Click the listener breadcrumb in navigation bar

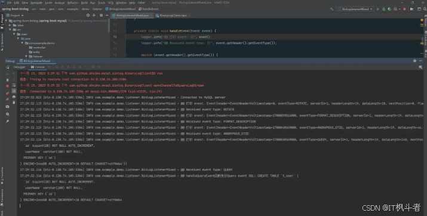[97, 9]
